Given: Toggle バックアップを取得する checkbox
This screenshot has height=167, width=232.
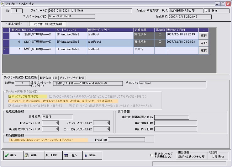Looking at the screenshot, I should pos(10,96).
